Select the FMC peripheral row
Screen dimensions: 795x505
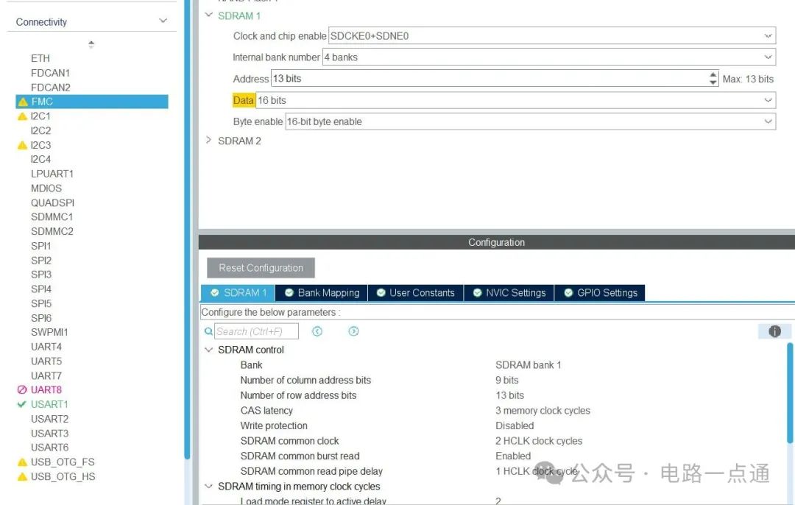click(x=92, y=102)
